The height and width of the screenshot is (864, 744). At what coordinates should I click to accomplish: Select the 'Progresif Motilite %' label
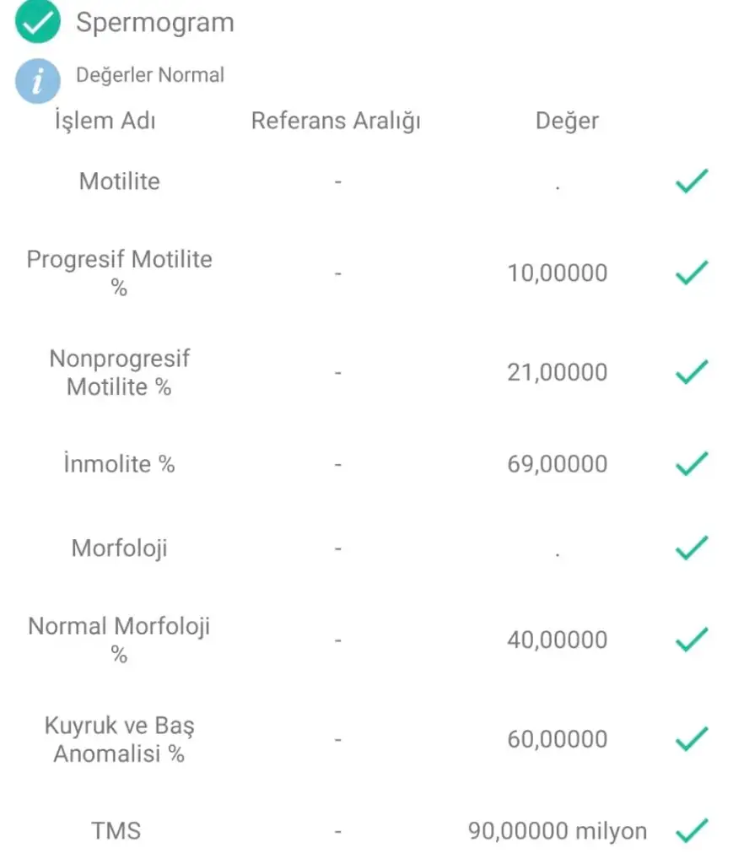point(119,273)
